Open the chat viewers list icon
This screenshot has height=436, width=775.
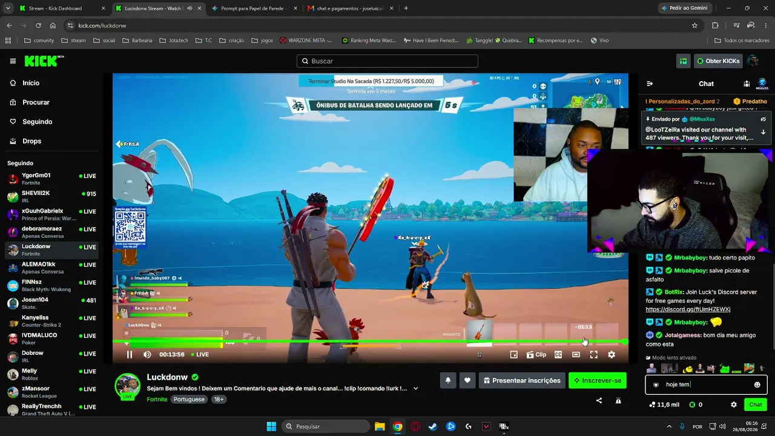(747, 84)
